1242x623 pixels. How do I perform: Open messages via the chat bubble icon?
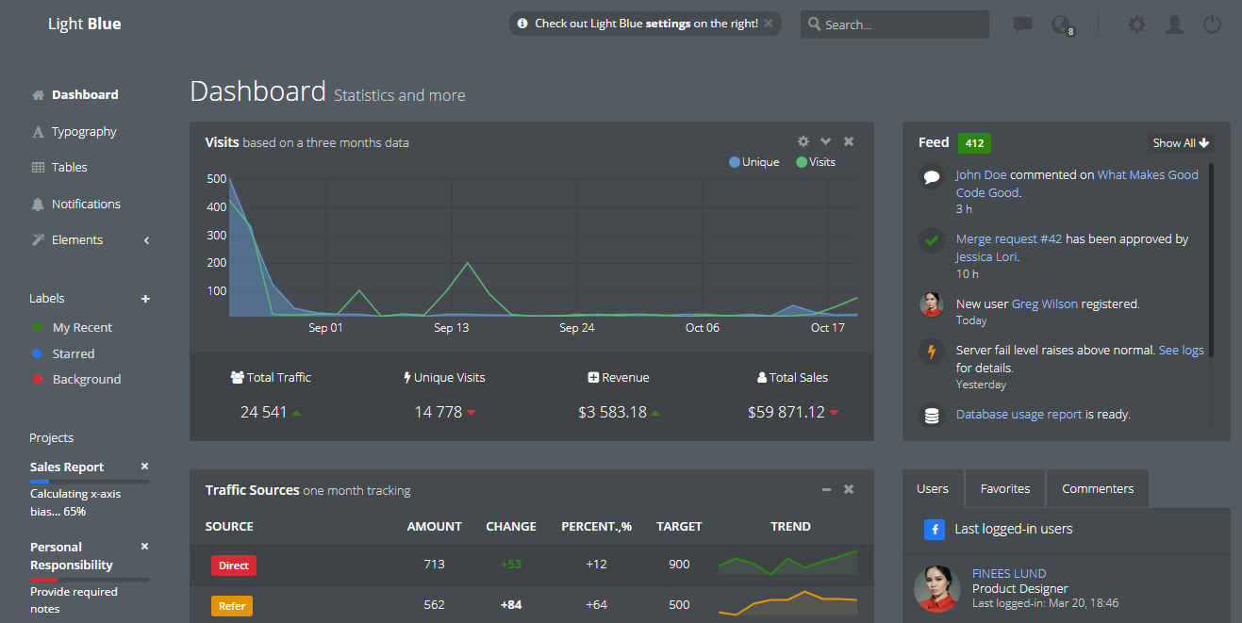tap(1021, 25)
